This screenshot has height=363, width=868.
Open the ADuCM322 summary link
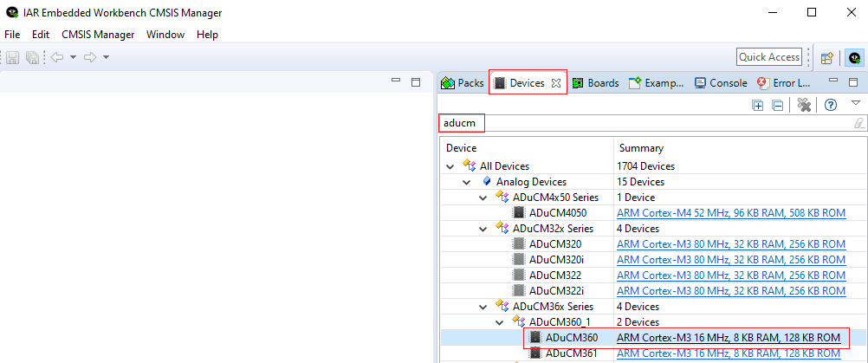tap(731, 275)
